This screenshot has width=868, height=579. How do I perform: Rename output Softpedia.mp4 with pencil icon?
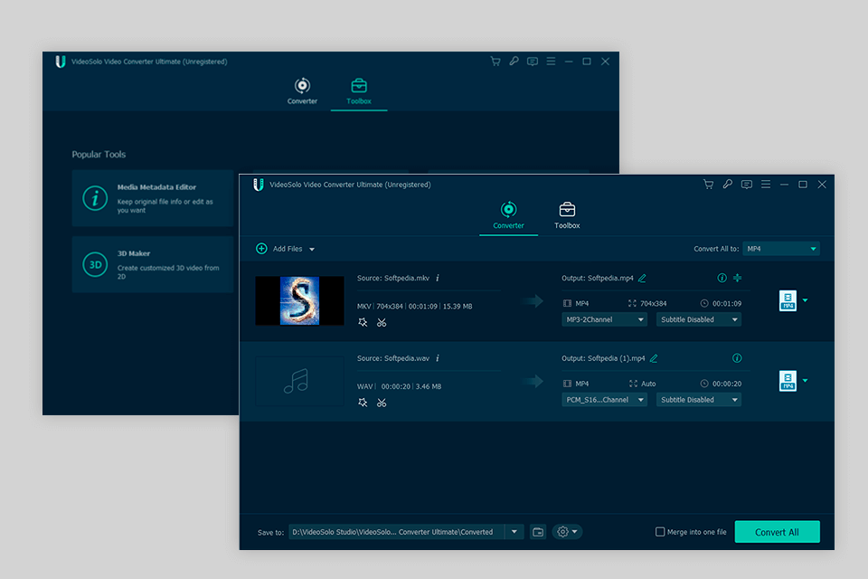[x=642, y=279]
